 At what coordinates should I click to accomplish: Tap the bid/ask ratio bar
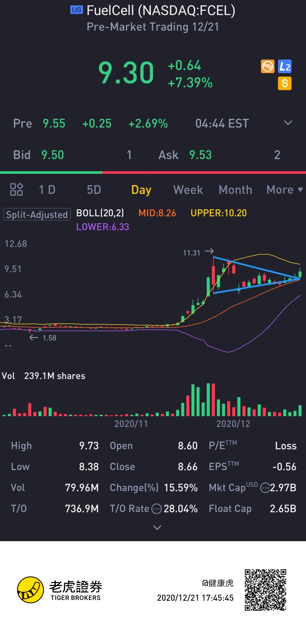(x=153, y=172)
